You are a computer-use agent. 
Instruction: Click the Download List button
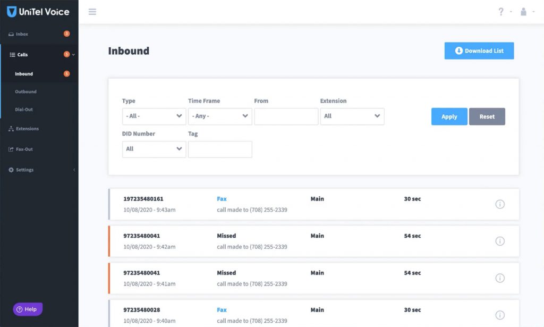point(479,51)
